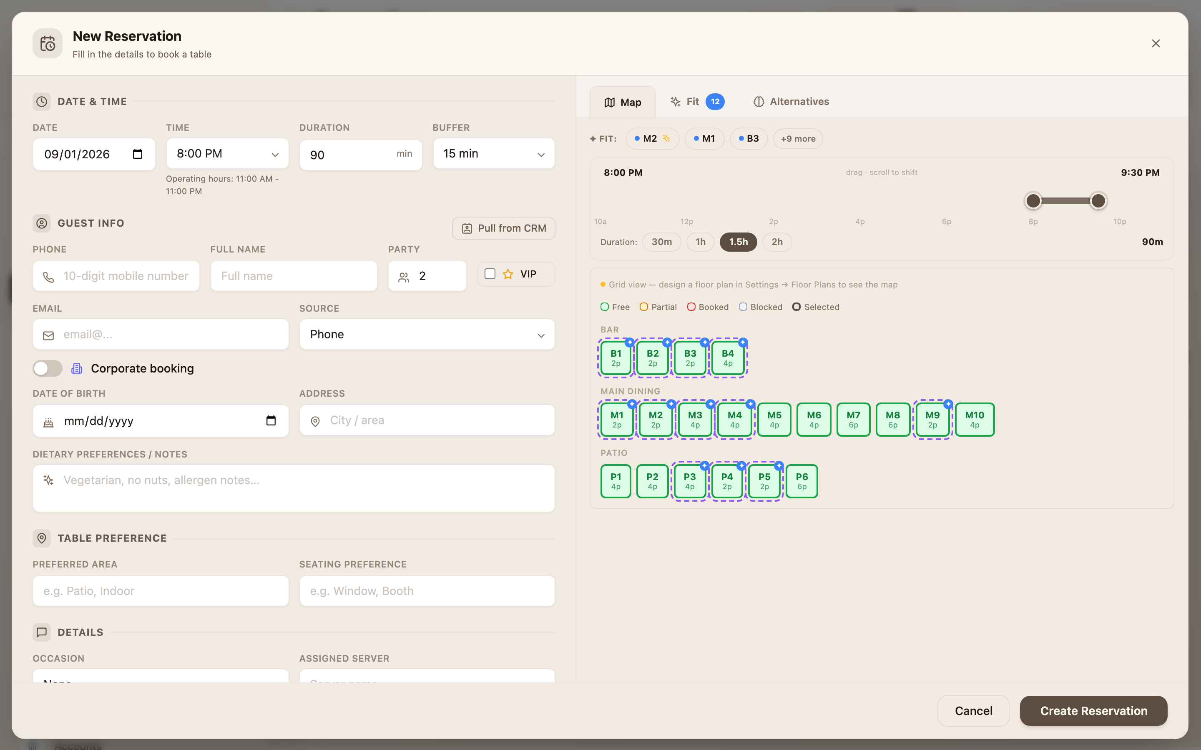The width and height of the screenshot is (1201, 750).
Task: Toggle the Corporate booking switch
Action: [x=48, y=369]
